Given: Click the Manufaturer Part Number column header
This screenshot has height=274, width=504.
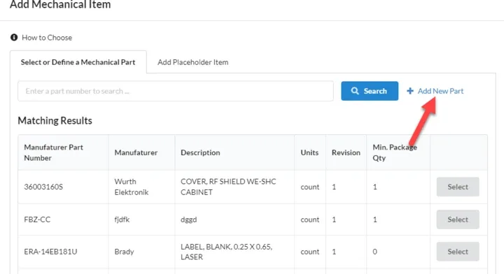Looking at the screenshot, I should (53, 152).
